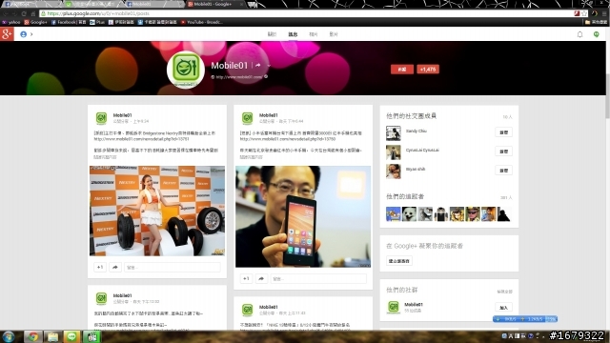Click the Mobile01 avatar on the phone post

pos(247,118)
